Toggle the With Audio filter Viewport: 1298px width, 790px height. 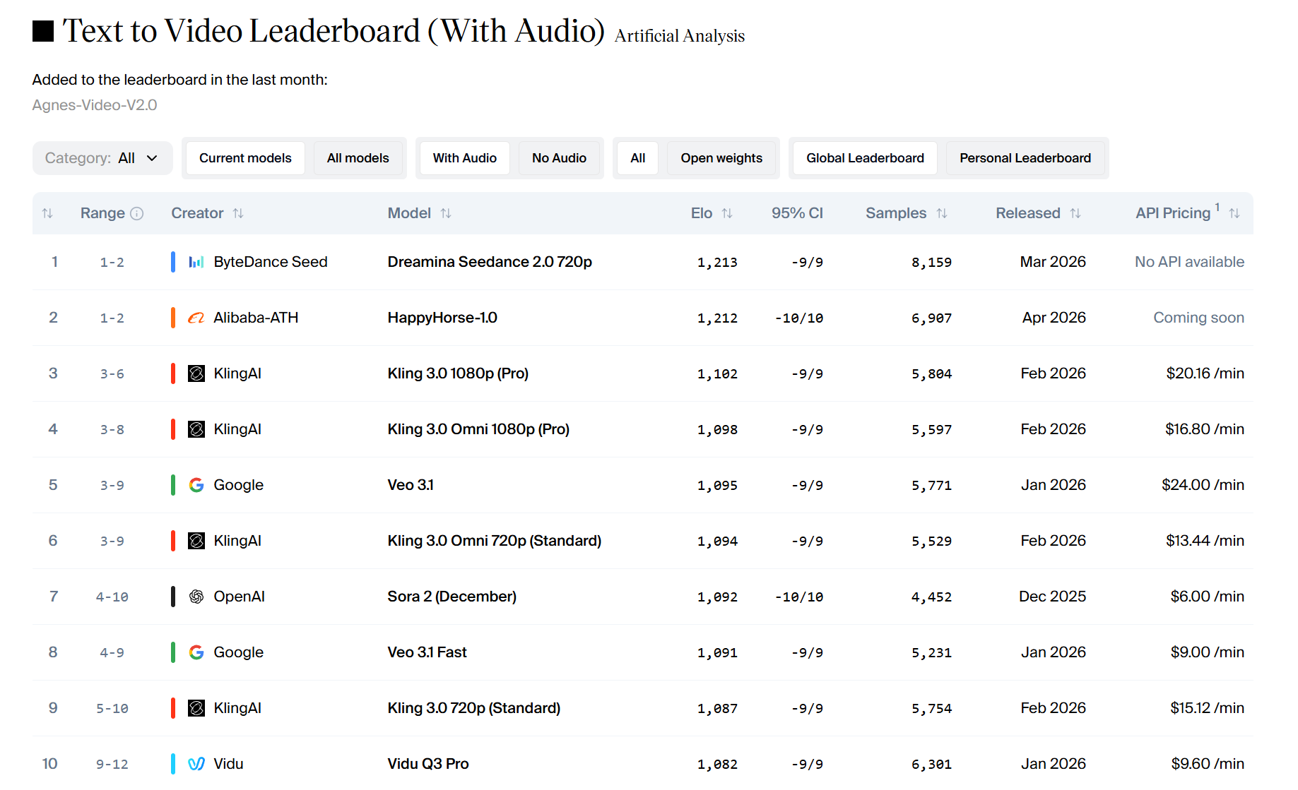464,158
